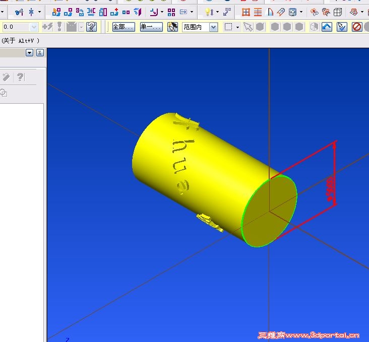Select the cylinder's circular end face
The width and height of the screenshot is (369, 342).
coord(269,211)
